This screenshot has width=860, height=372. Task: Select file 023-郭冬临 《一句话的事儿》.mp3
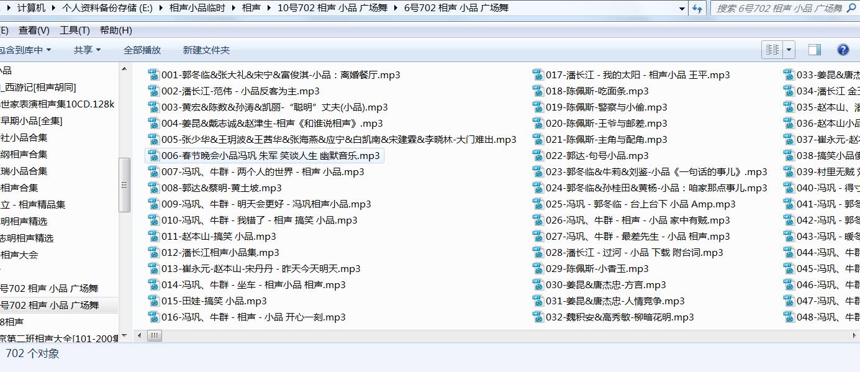click(x=650, y=171)
